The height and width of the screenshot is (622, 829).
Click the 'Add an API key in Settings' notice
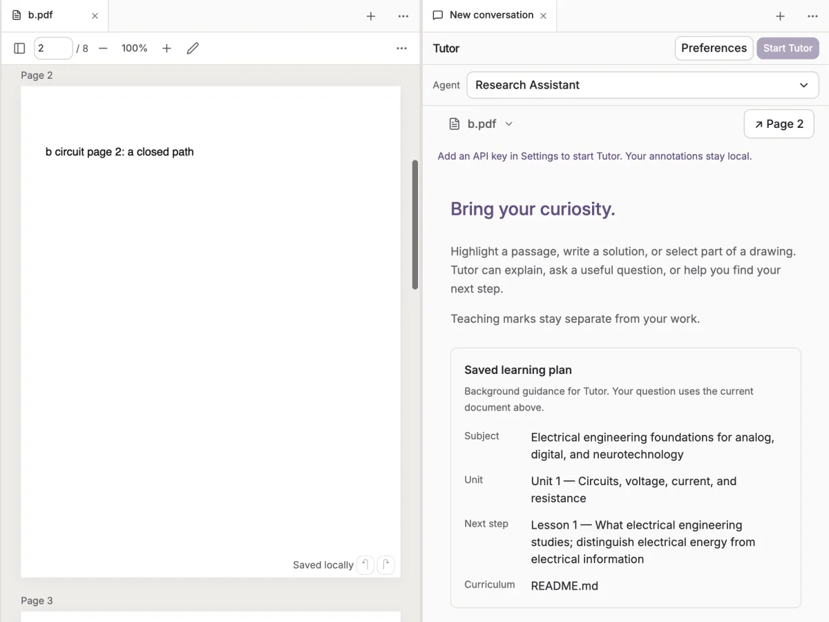tap(595, 156)
